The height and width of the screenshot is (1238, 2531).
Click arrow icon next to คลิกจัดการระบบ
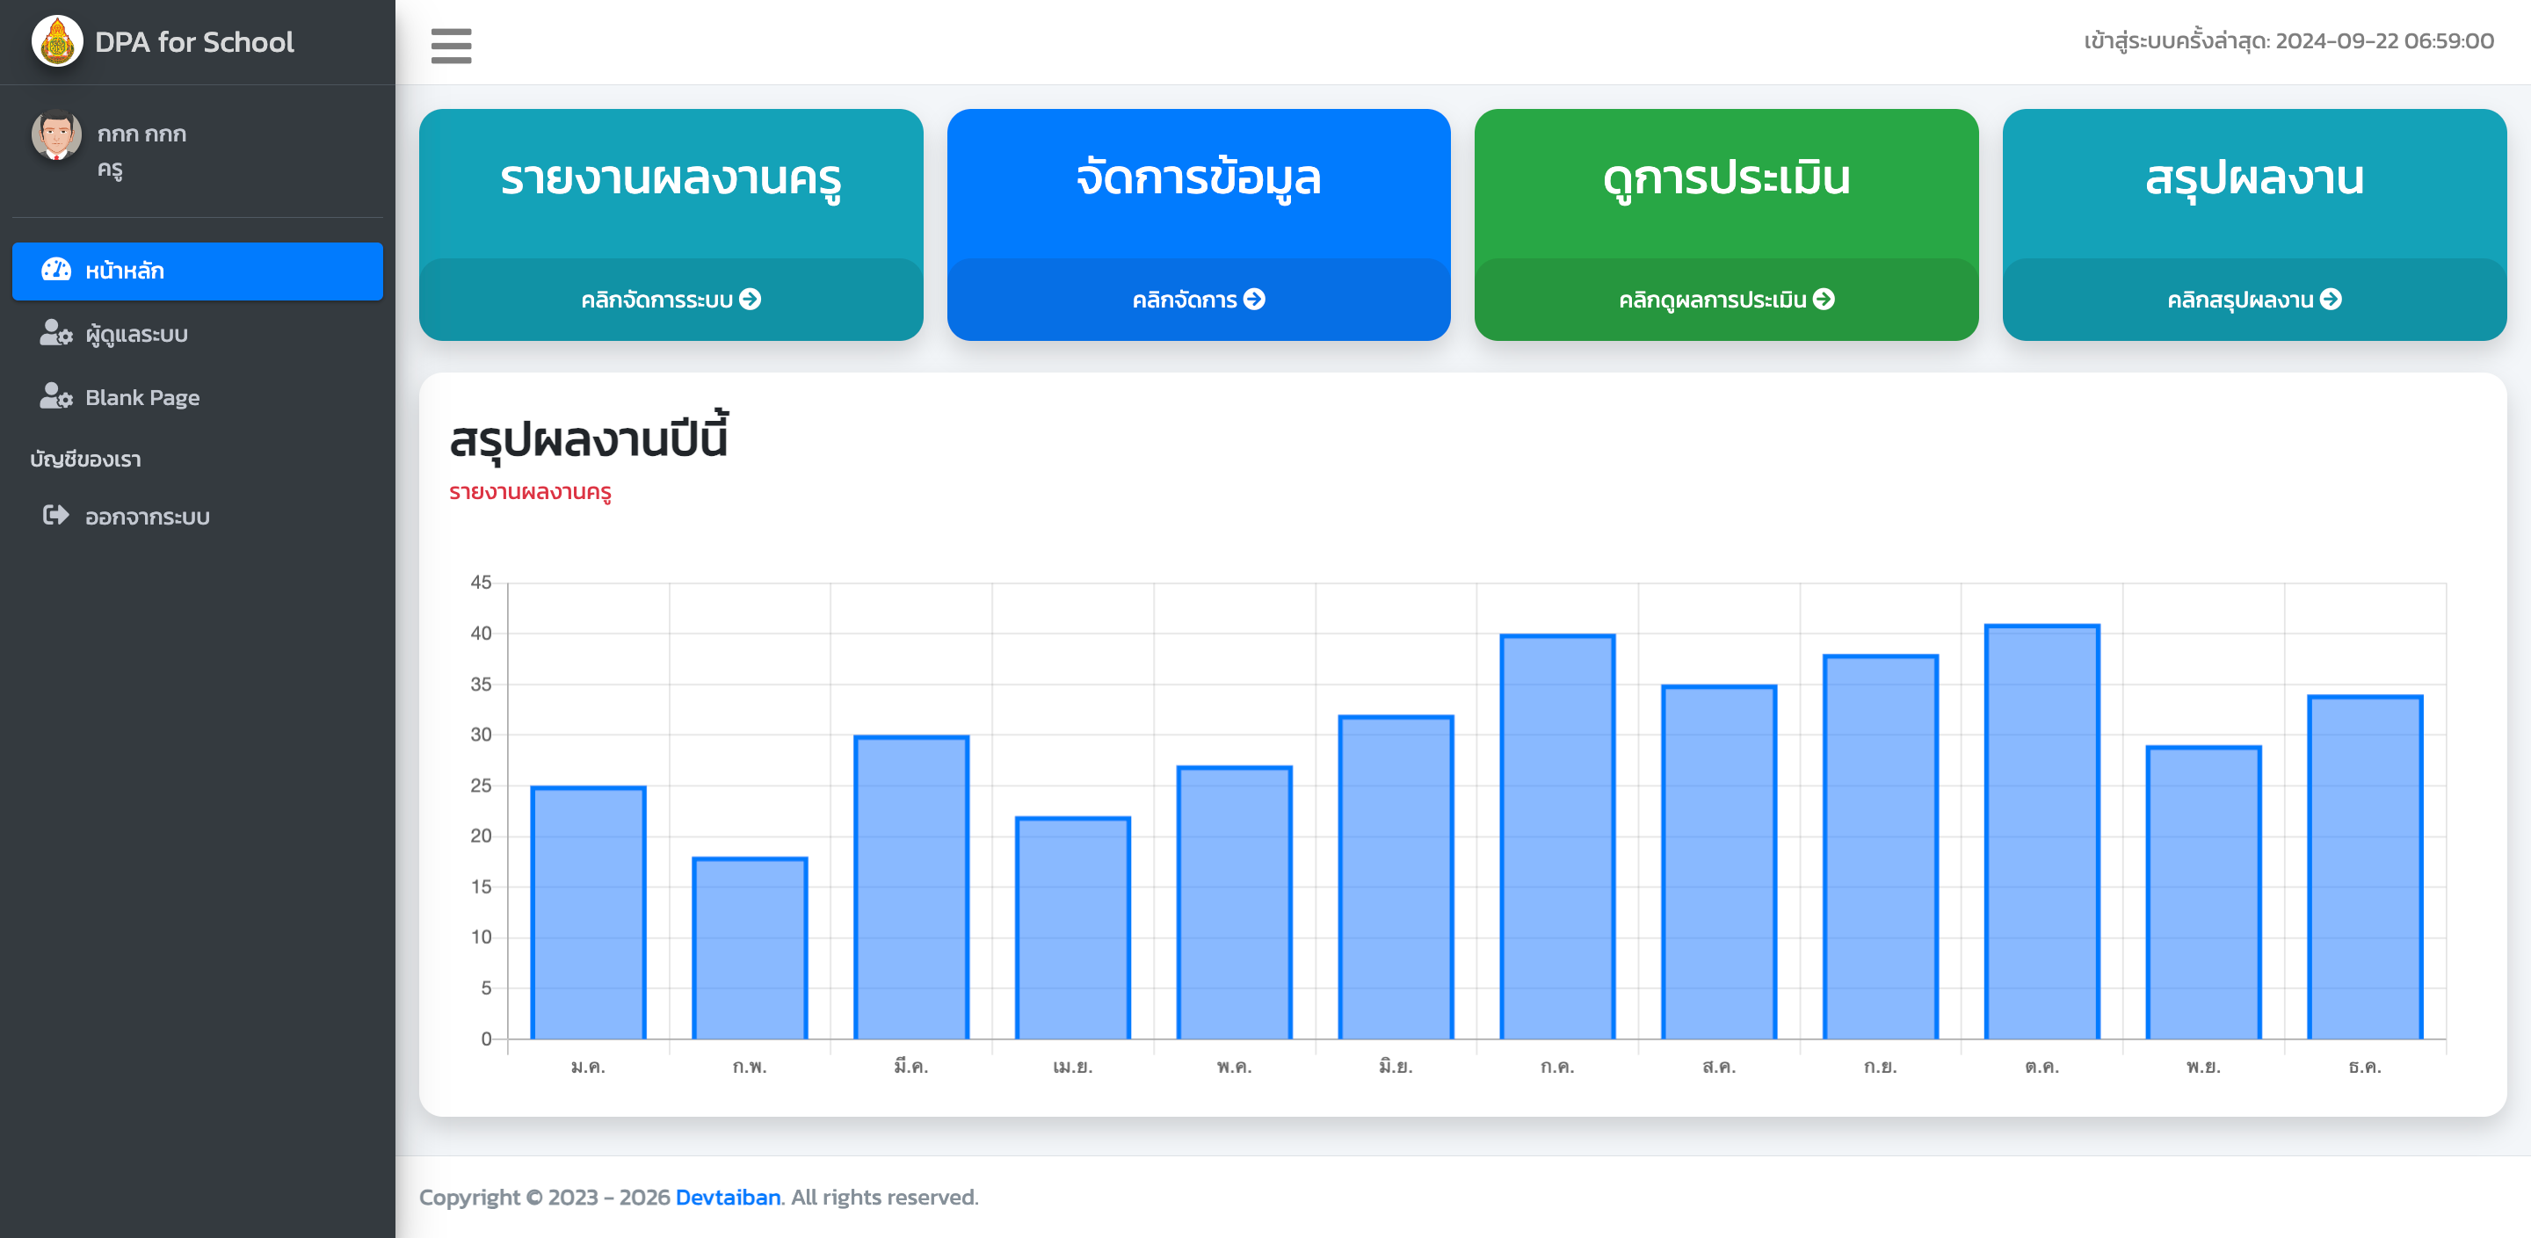click(751, 300)
